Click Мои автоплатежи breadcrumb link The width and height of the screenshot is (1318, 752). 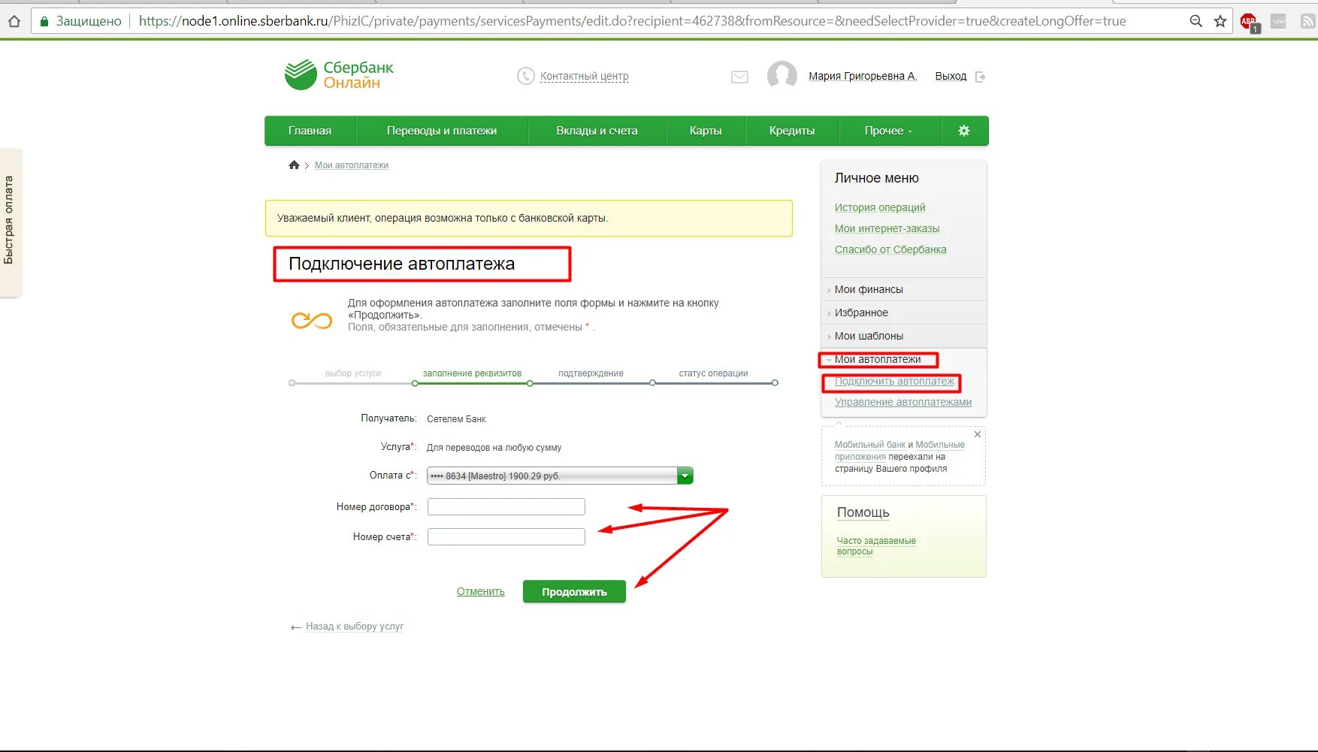click(x=351, y=165)
